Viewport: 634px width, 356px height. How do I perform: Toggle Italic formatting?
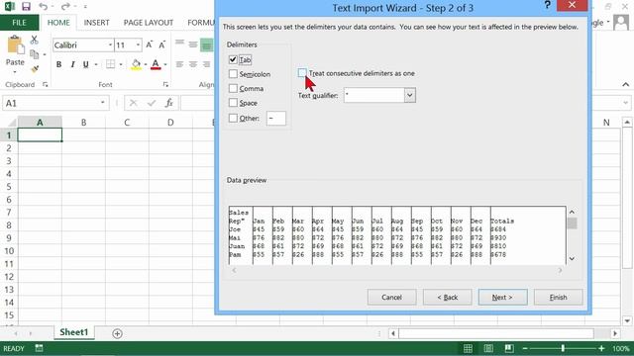tap(72, 64)
